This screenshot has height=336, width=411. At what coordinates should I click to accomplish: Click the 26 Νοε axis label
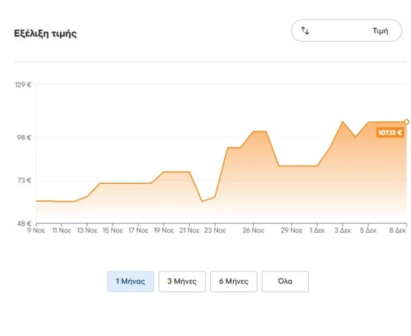253,231
